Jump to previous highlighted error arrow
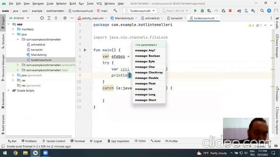280x157 pixels. pos(266,25)
